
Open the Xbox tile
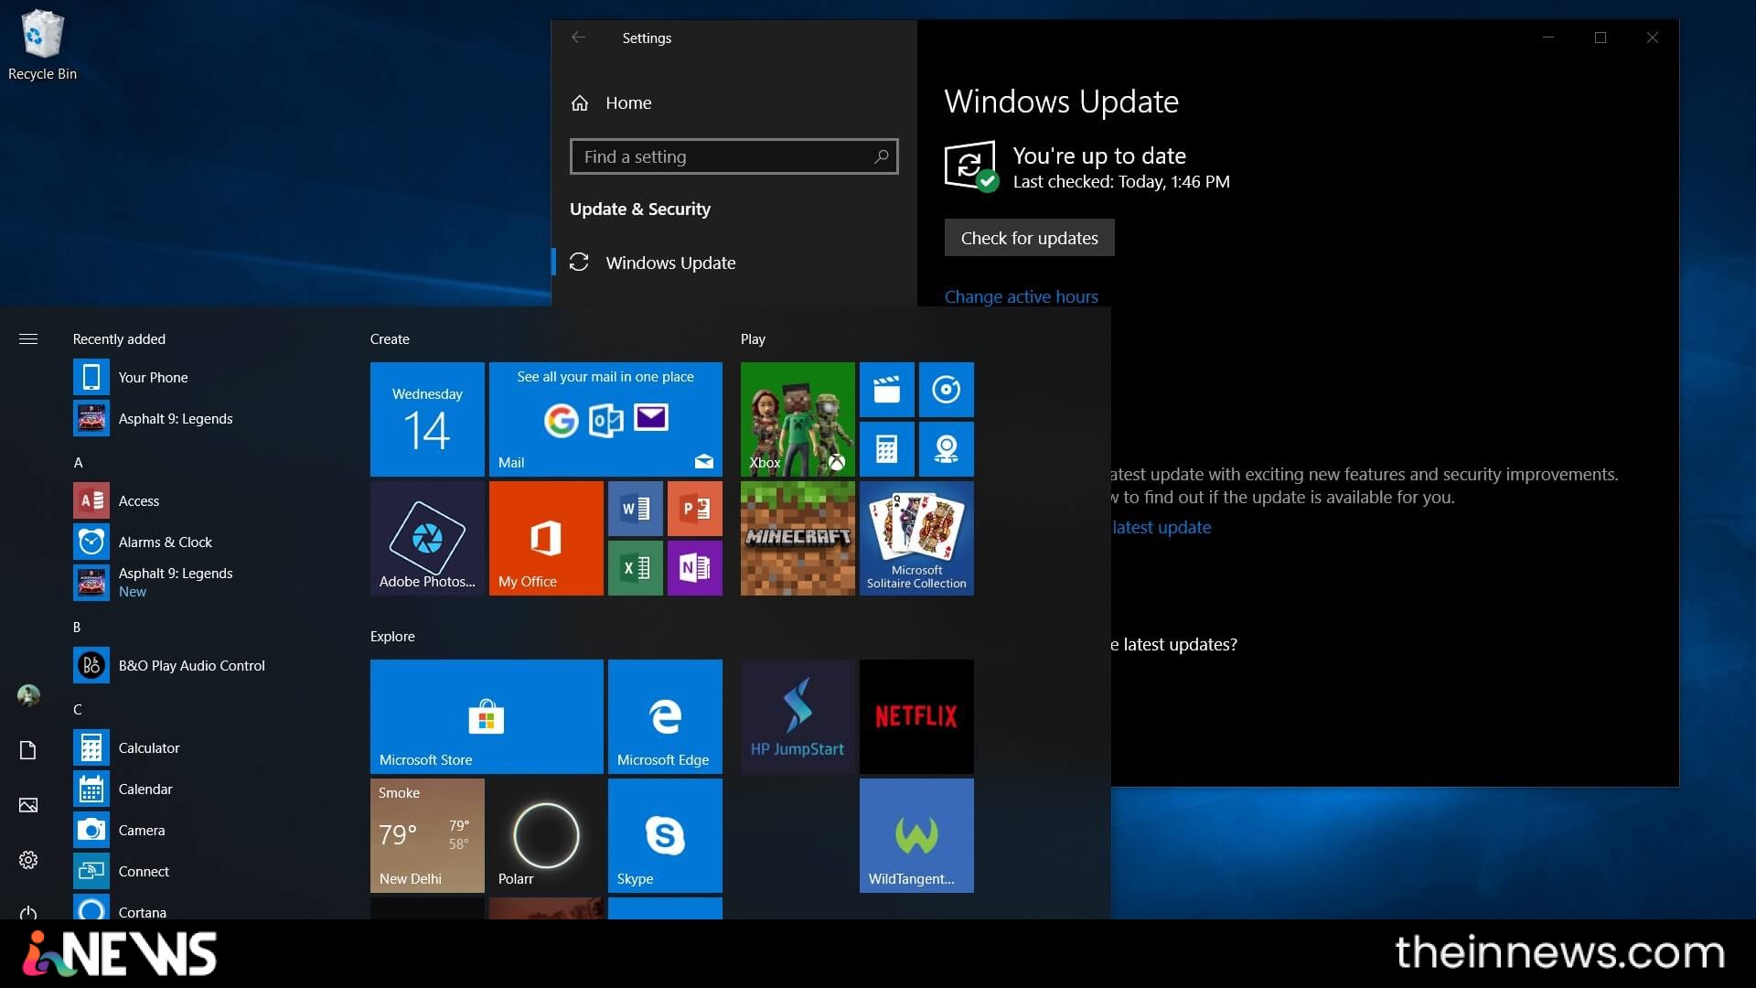[x=798, y=419]
